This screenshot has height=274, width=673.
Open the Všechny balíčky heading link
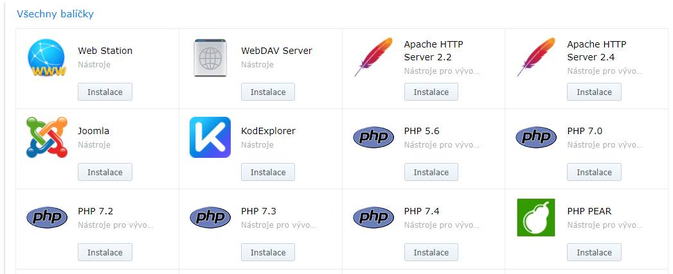coord(55,14)
